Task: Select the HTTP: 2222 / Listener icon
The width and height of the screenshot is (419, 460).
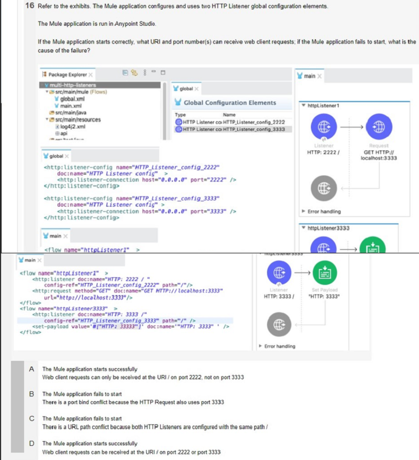Action: (x=324, y=126)
